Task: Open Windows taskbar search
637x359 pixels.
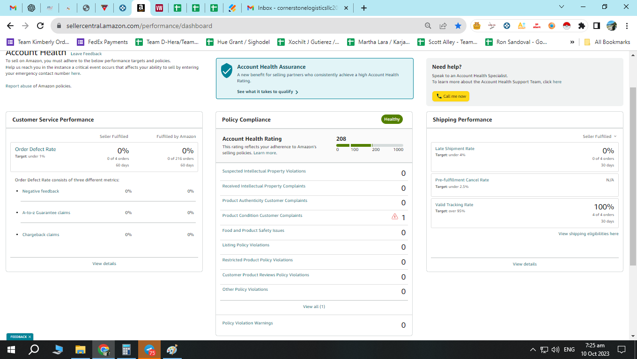Action: point(34,350)
